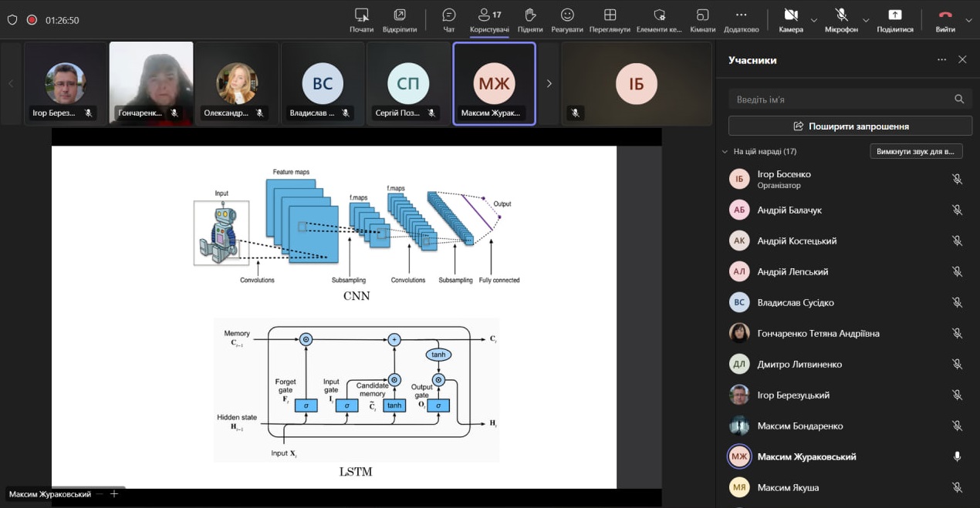980x508 pixels.
Task: Show next participant video tiles arrow
Action: click(x=549, y=83)
